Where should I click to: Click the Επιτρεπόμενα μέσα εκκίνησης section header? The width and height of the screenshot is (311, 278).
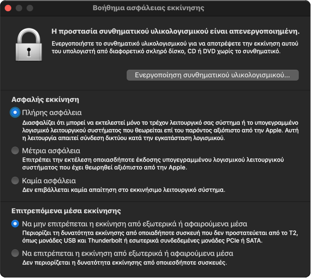pos(66,211)
